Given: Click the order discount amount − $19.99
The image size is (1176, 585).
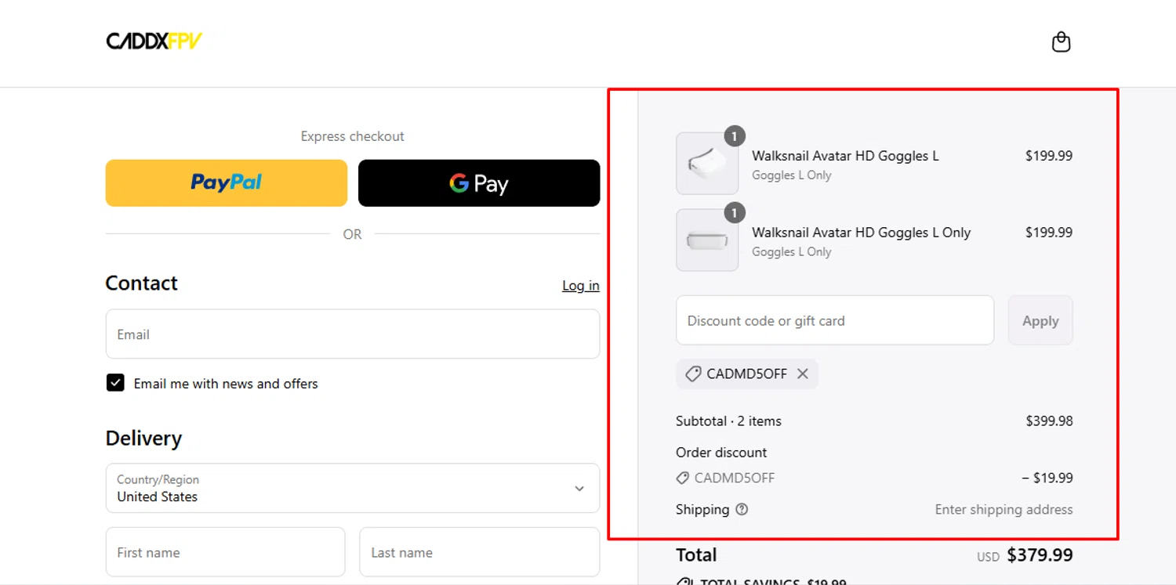Looking at the screenshot, I should point(1047,478).
